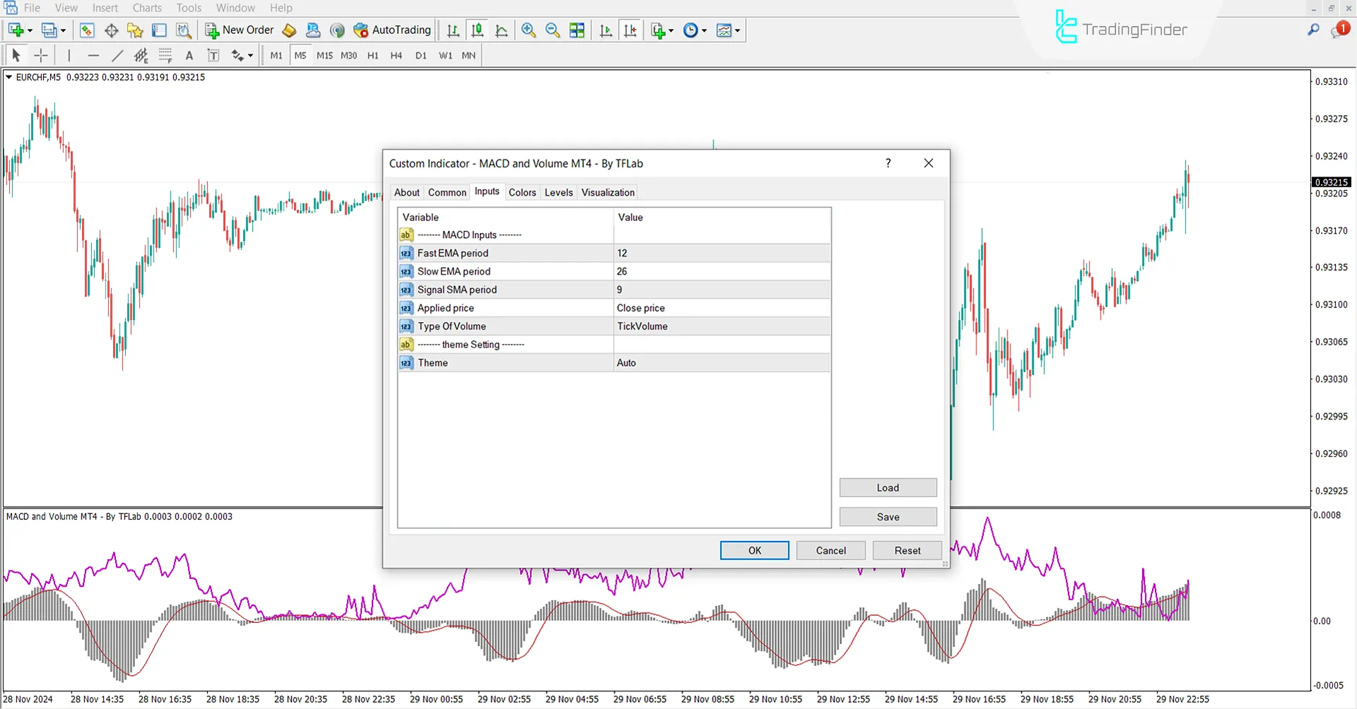Open the Data Window crosshair-circle icon
The height and width of the screenshot is (709, 1357).
tap(111, 30)
